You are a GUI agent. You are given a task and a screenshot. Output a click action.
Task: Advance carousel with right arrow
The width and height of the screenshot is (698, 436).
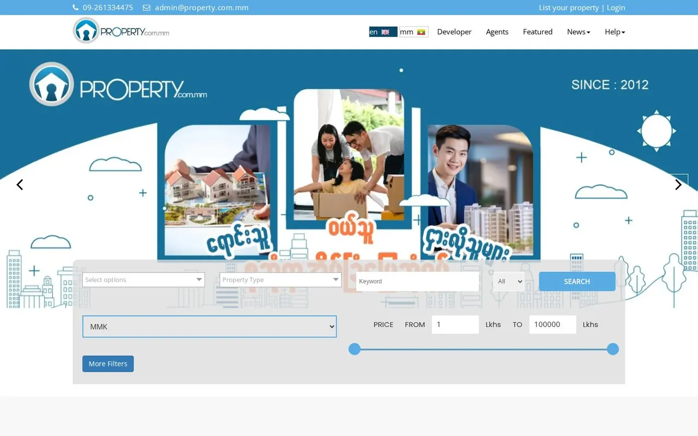[678, 185]
